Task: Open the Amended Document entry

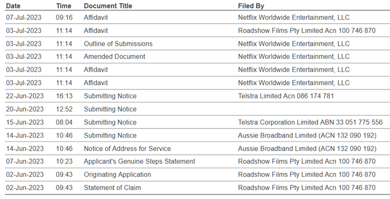Action: 115,57
